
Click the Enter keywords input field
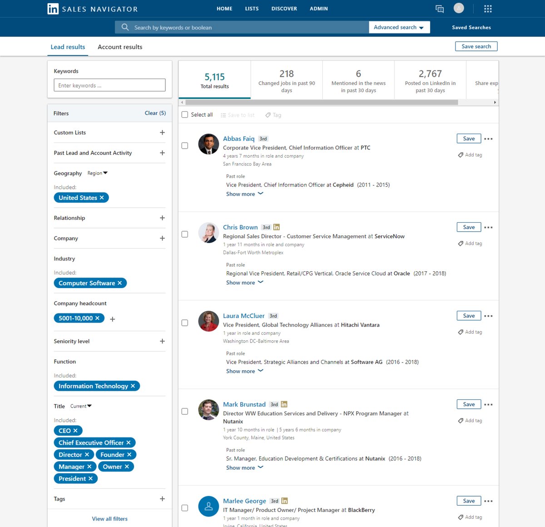[x=109, y=85]
